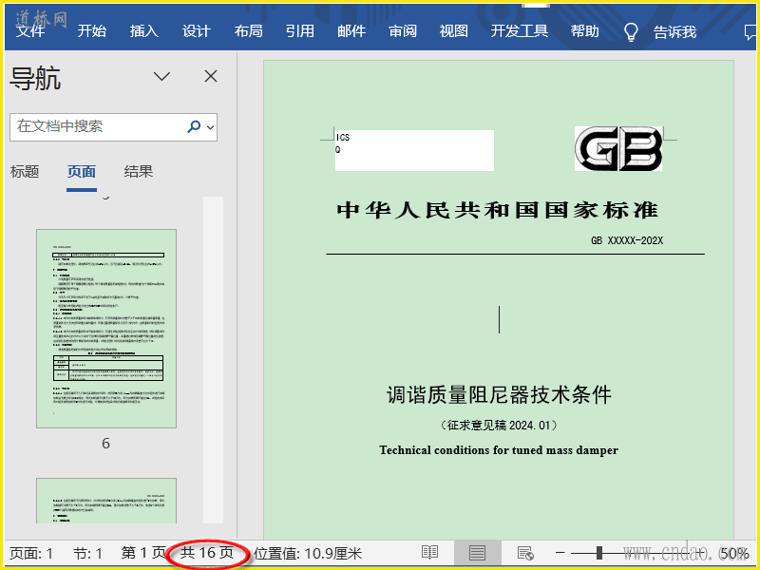
Task: Open the 文件 menu tab
Action: point(30,31)
